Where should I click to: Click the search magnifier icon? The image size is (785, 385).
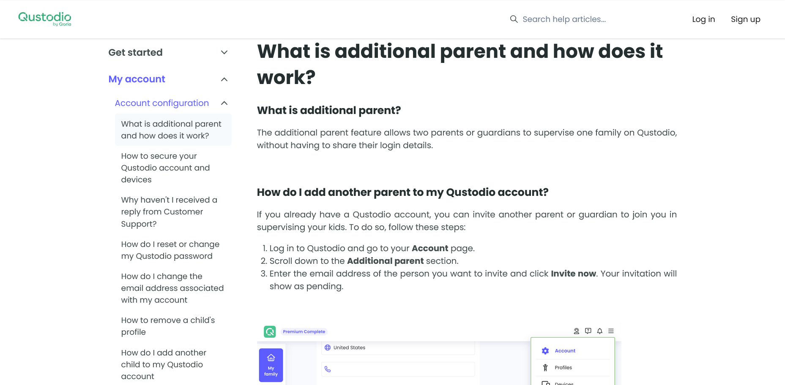[x=514, y=19]
